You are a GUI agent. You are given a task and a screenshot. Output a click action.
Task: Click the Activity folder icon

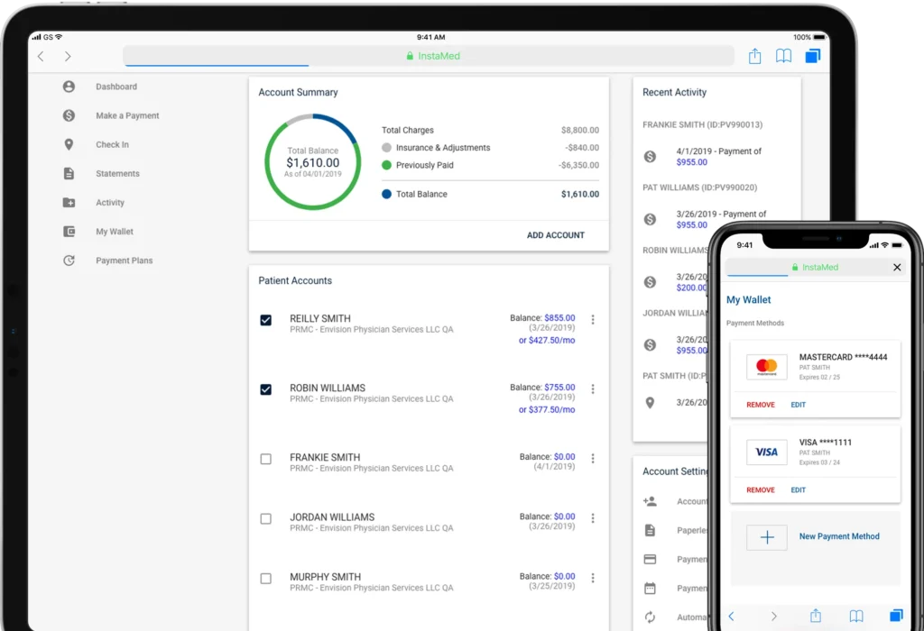[69, 203]
